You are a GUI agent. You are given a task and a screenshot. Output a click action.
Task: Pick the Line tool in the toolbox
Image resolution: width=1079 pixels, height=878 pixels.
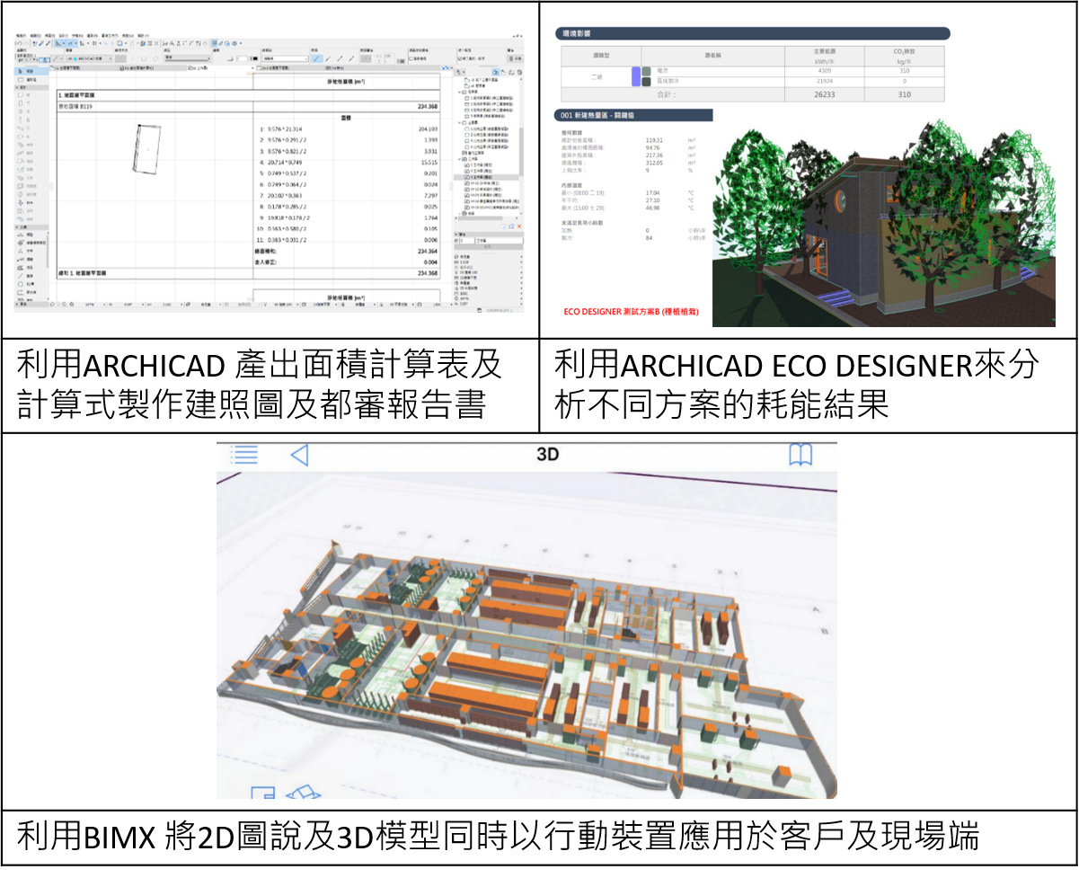22,275
